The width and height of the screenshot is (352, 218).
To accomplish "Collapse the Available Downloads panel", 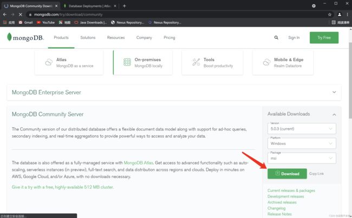I will [x=334, y=114].
